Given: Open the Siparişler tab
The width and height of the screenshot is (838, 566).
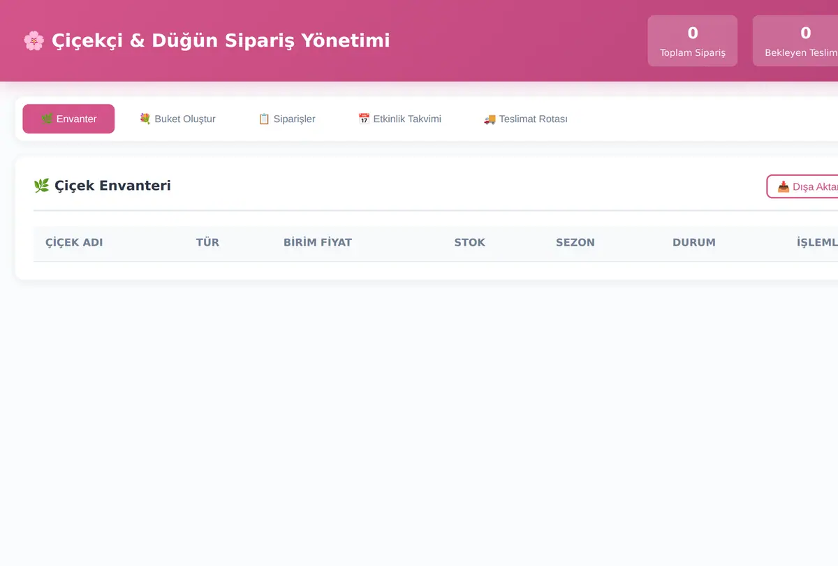Looking at the screenshot, I should coord(287,119).
